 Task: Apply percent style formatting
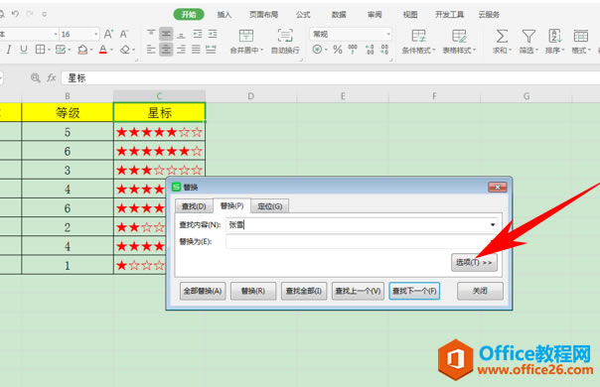337,50
